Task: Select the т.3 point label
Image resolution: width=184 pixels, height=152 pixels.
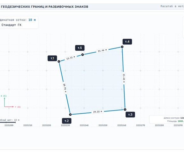Action: click(130, 114)
